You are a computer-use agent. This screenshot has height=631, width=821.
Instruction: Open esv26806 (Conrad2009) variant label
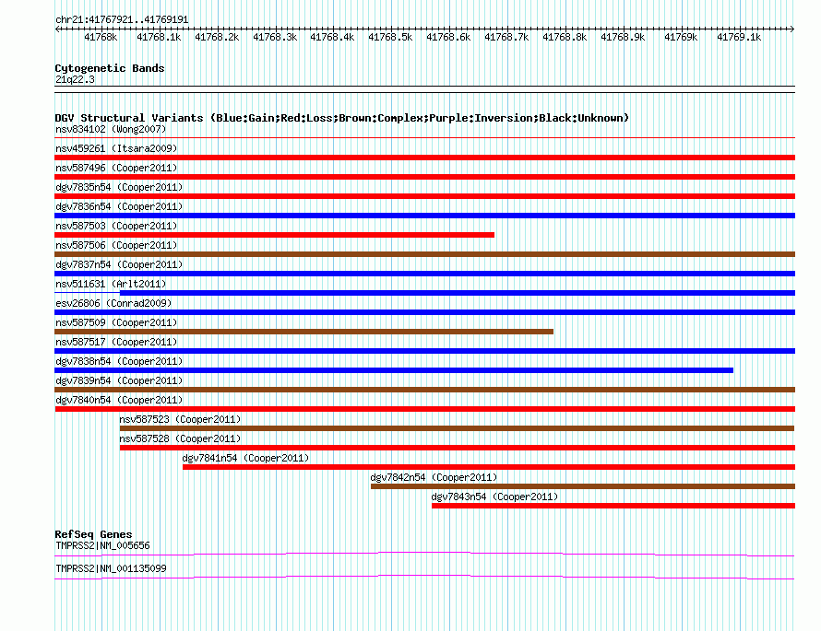[113, 303]
